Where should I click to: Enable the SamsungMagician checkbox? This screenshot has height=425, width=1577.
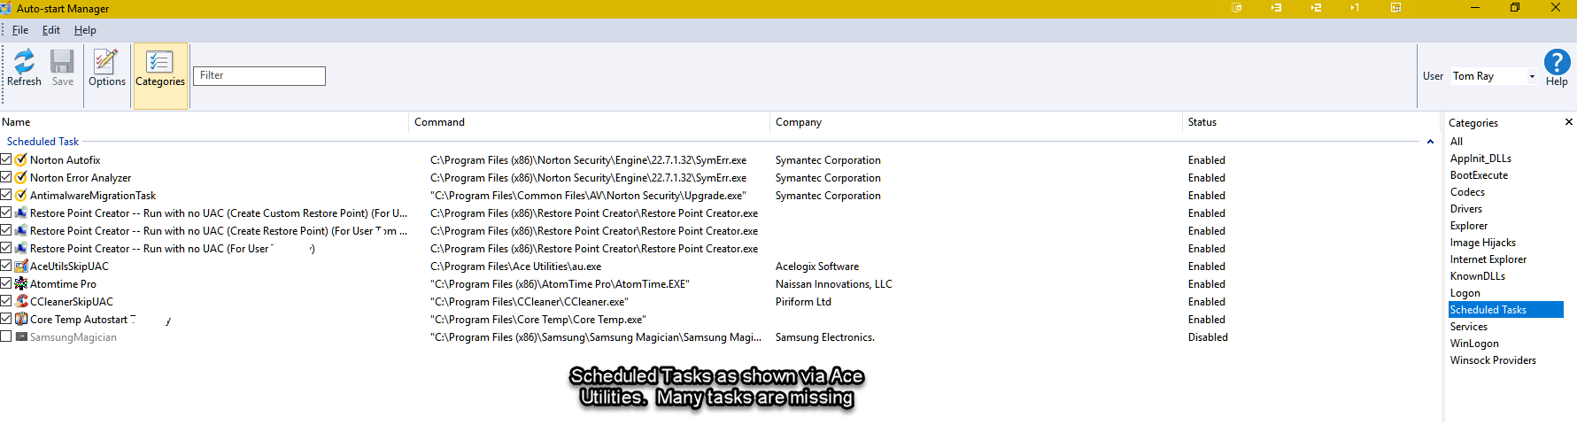[6, 337]
